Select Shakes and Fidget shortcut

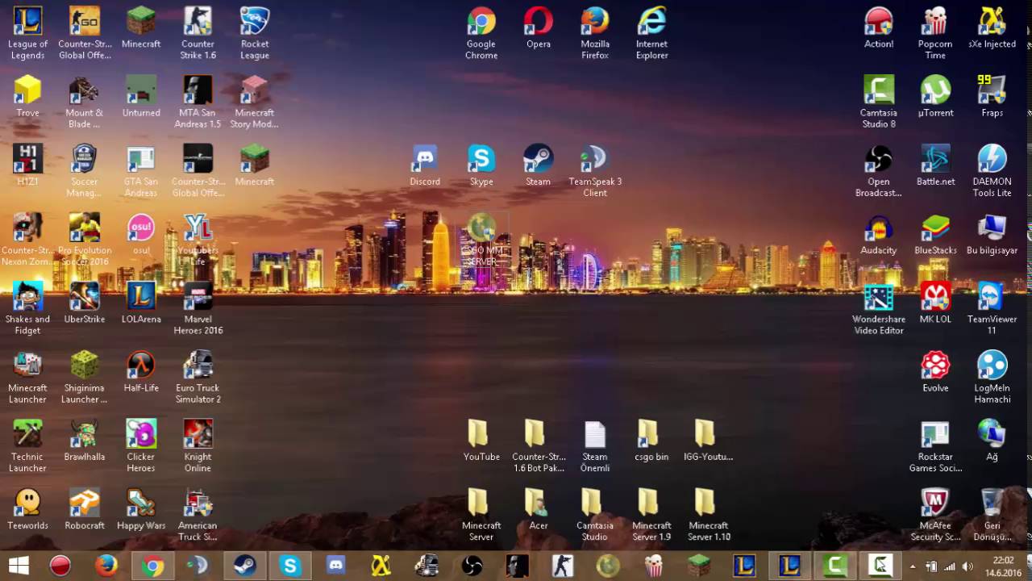pos(27,307)
